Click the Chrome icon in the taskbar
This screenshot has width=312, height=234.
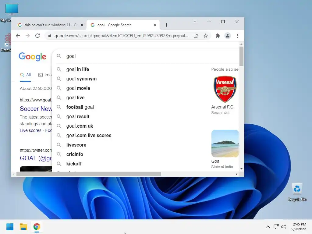coord(37,227)
